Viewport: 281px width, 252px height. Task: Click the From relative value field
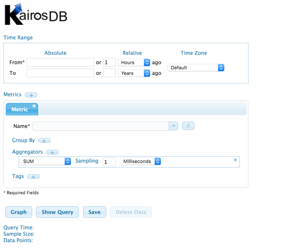(110, 62)
